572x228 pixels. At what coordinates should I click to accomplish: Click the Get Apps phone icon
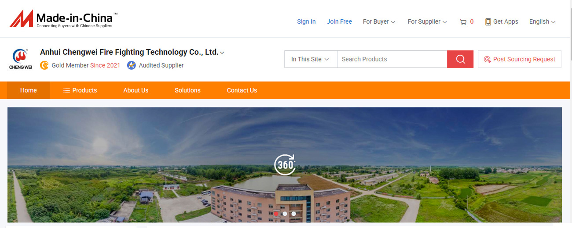(x=488, y=21)
